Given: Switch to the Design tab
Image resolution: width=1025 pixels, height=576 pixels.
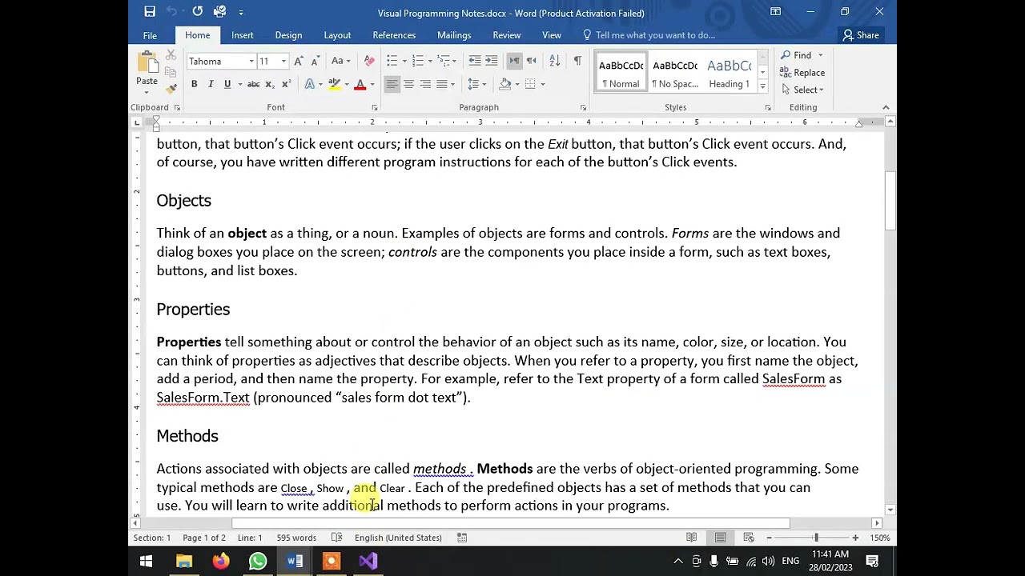Looking at the screenshot, I should 288,35.
